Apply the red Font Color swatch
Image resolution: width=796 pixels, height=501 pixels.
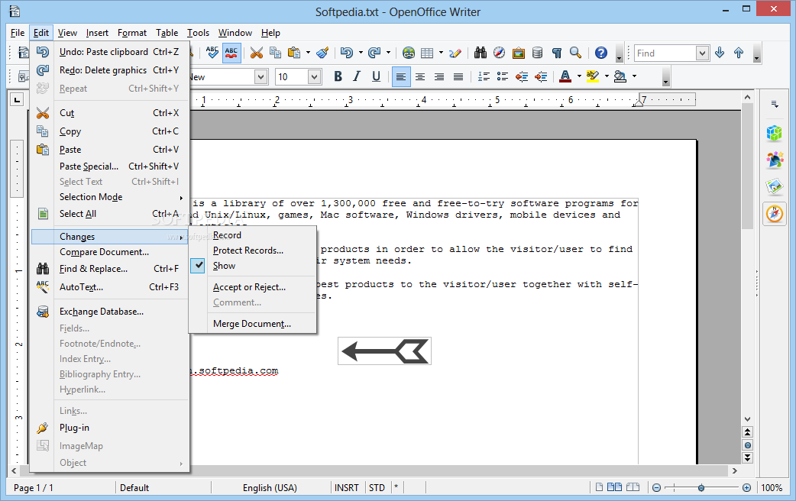[x=565, y=76]
